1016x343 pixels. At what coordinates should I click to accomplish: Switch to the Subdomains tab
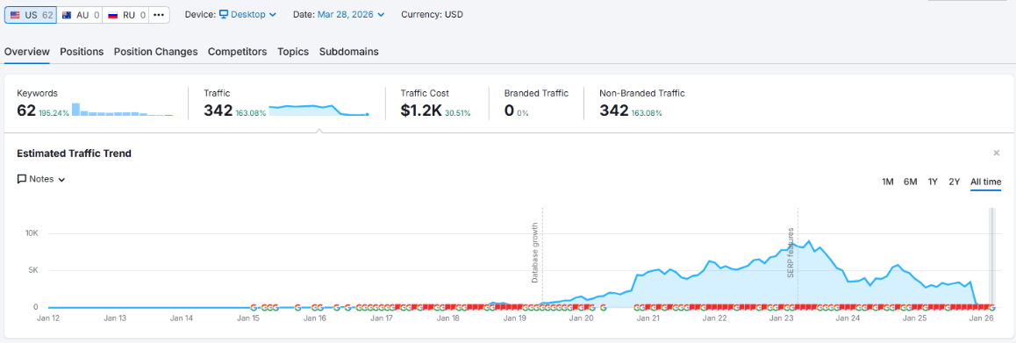coord(348,52)
